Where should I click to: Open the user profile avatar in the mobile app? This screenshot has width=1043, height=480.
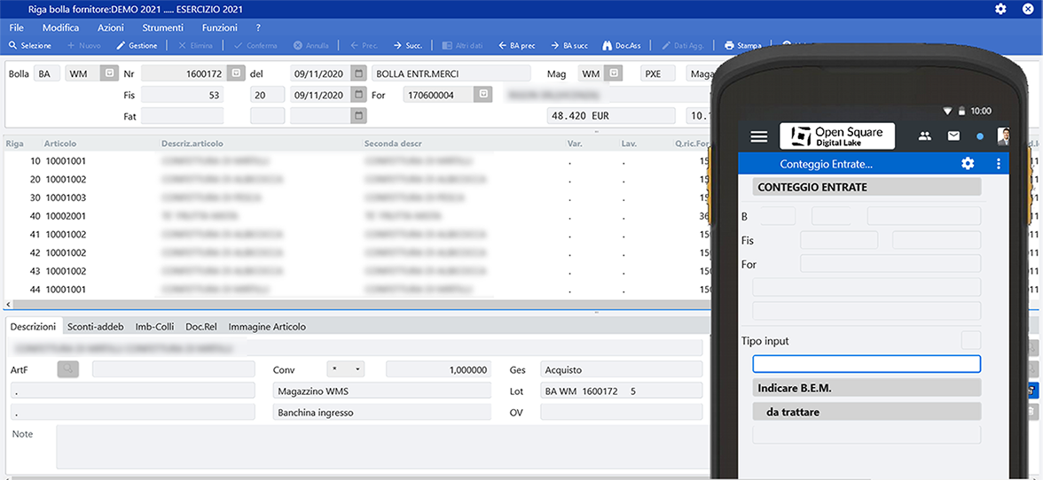tap(1003, 136)
